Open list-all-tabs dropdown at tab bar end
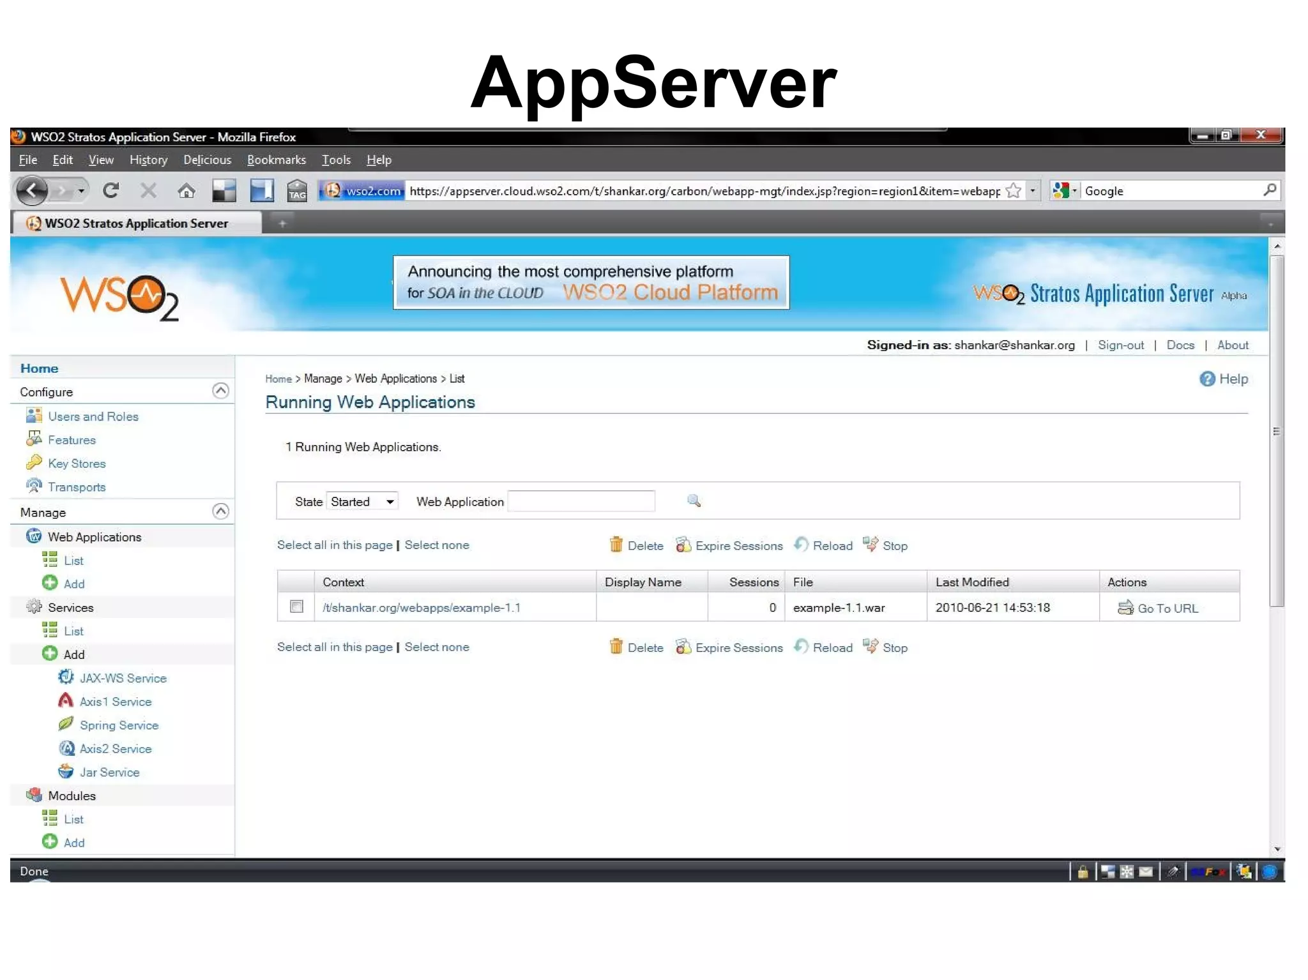The height and width of the screenshot is (980, 1308). pyautogui.click(x=1270, y=223)
